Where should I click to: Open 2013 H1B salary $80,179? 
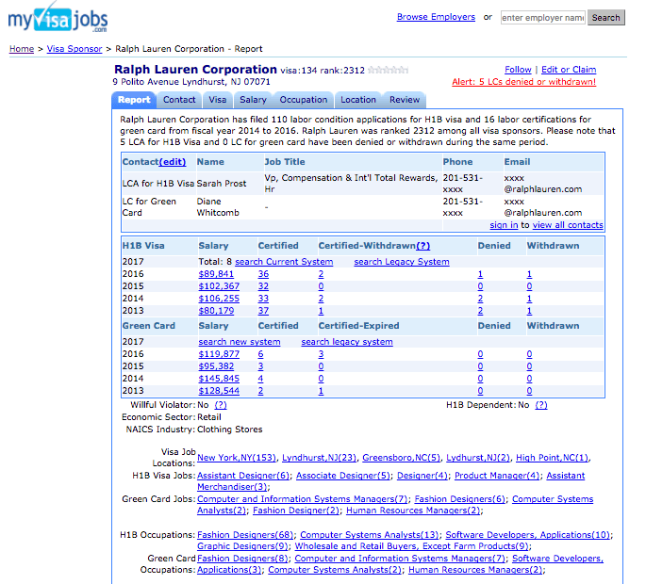(216, 311)
